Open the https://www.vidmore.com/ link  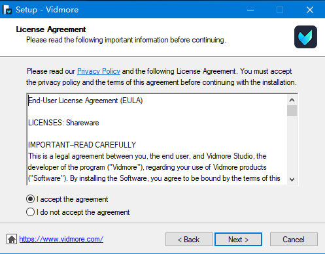tap(61, 239)
